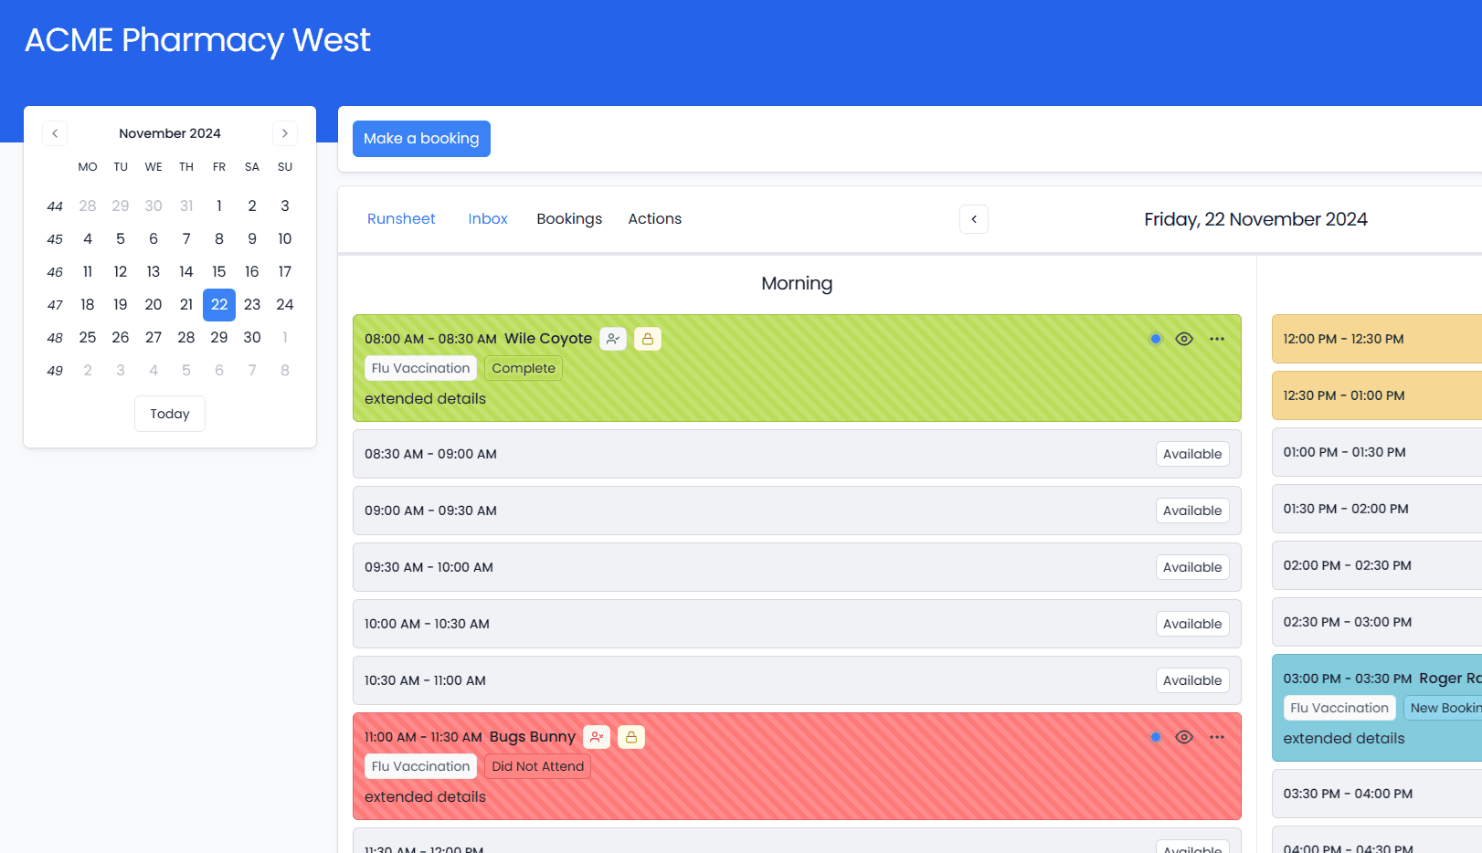Open the ellipsis menu on Bugs Bunny's booking
This screenshot has width=1482, height=853.
point(1217,737)
